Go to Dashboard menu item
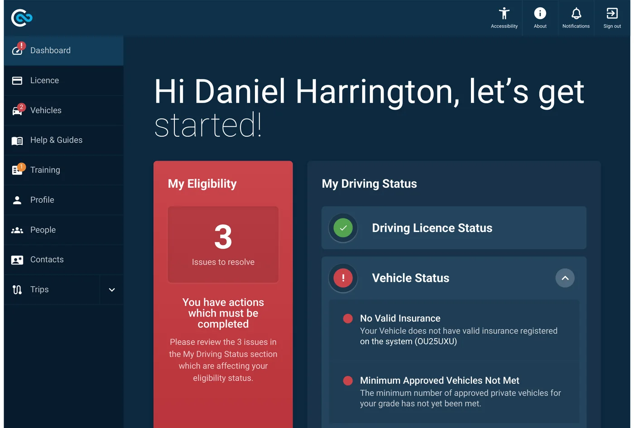634x428 pixels. (63, 51)
